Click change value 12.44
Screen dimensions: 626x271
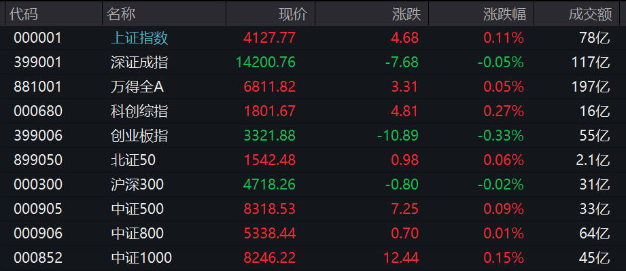401,257
